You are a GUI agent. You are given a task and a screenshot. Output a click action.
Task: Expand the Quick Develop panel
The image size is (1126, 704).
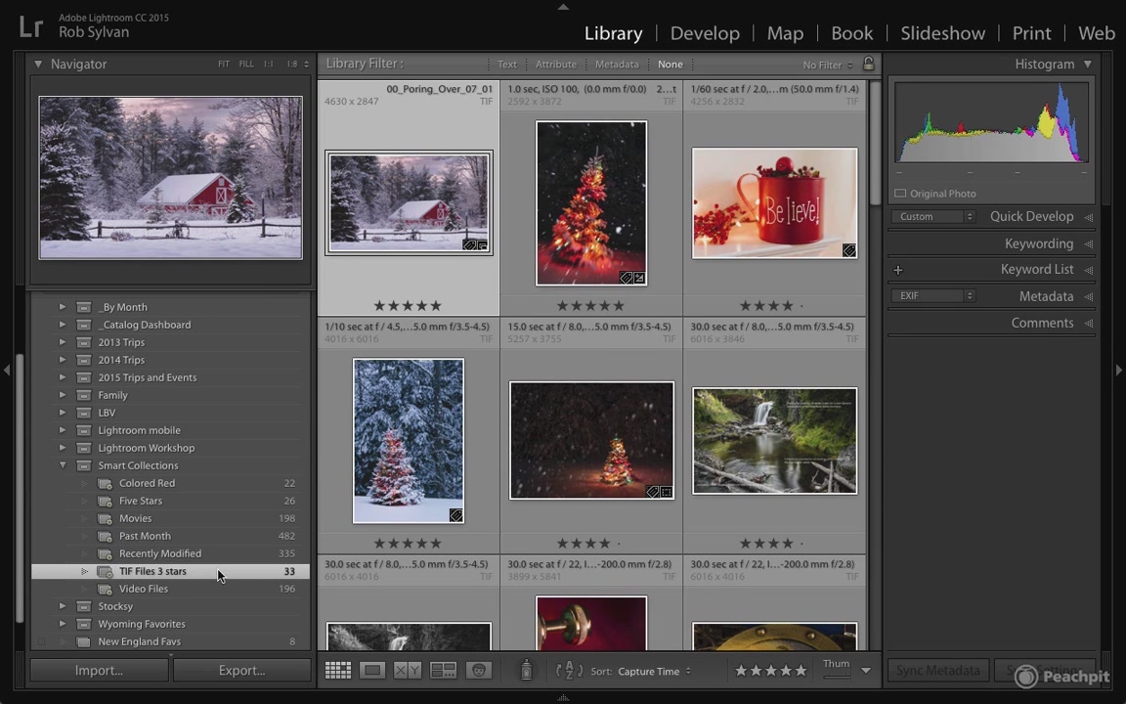tap(1089, 217)
